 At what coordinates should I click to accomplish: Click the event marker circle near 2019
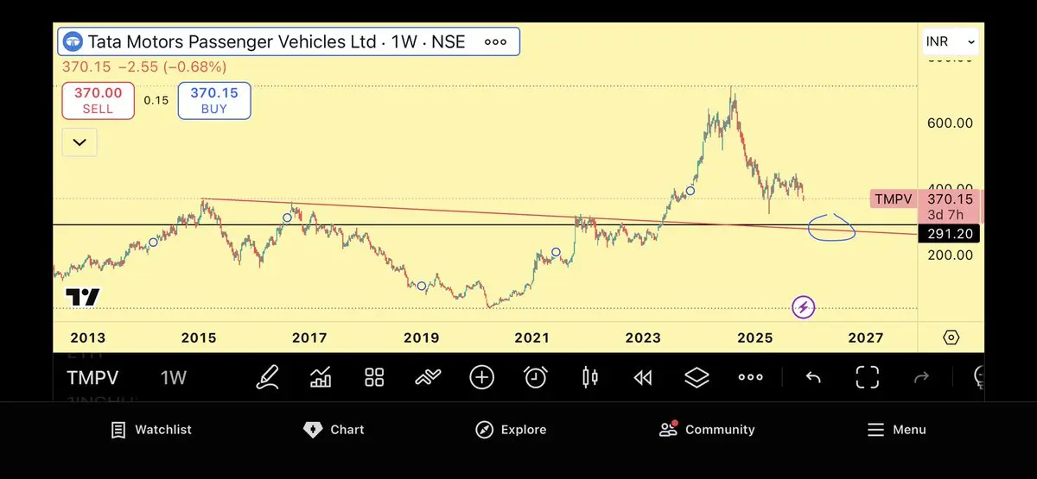coord(422,286)
